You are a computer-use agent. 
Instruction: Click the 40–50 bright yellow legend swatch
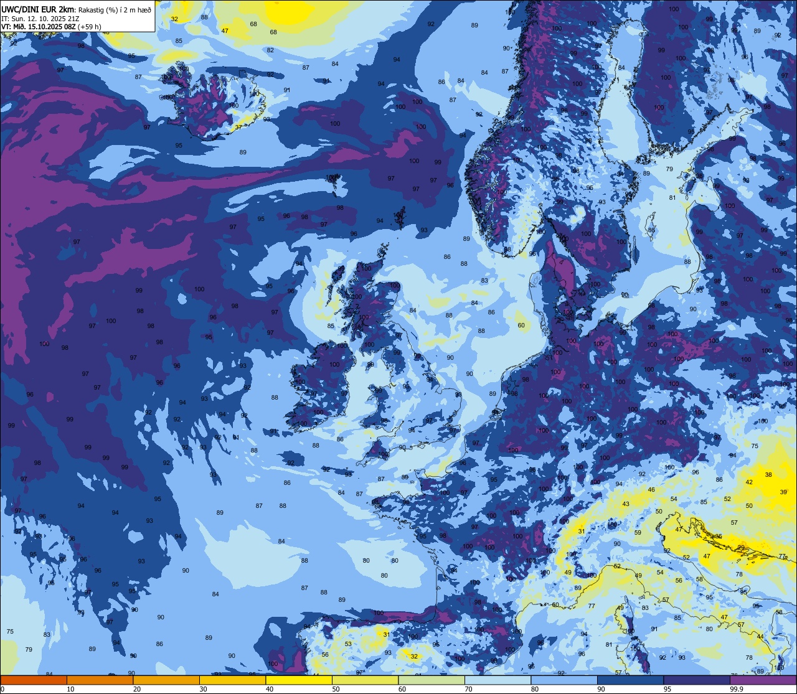point(299,680)
